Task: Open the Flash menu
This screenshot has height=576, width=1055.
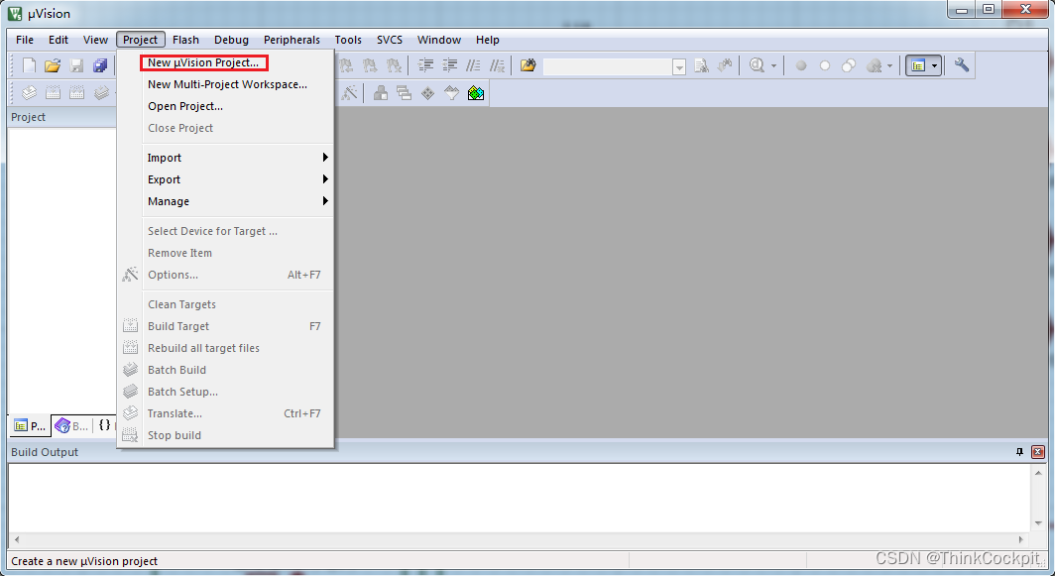Action: tap(185, 40)
